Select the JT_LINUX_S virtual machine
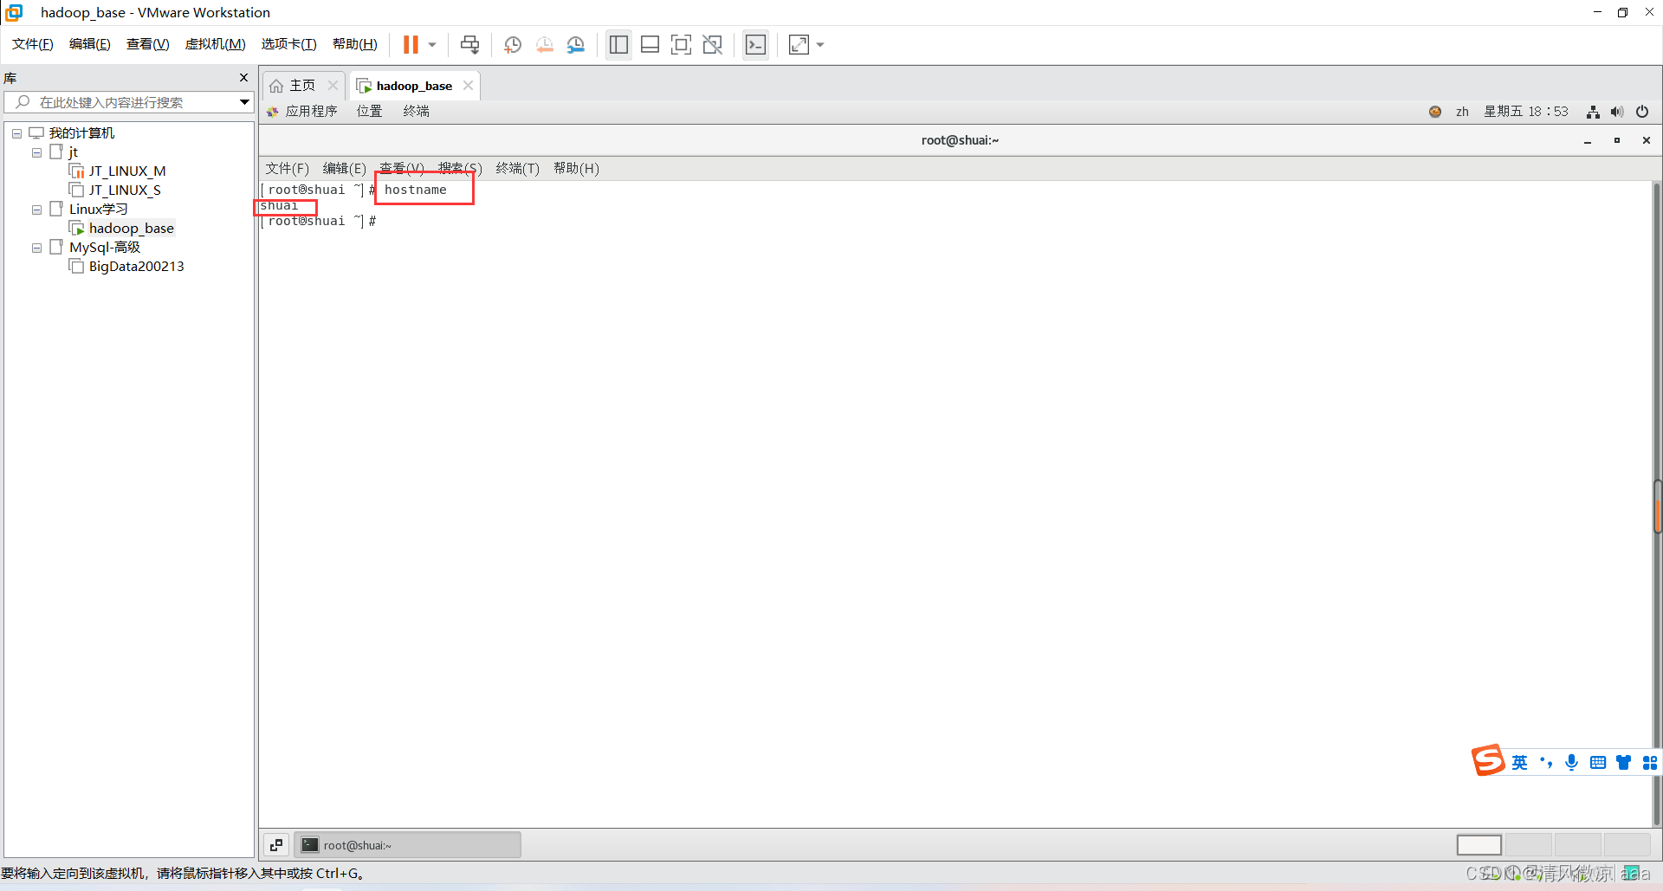 (115, 190)
